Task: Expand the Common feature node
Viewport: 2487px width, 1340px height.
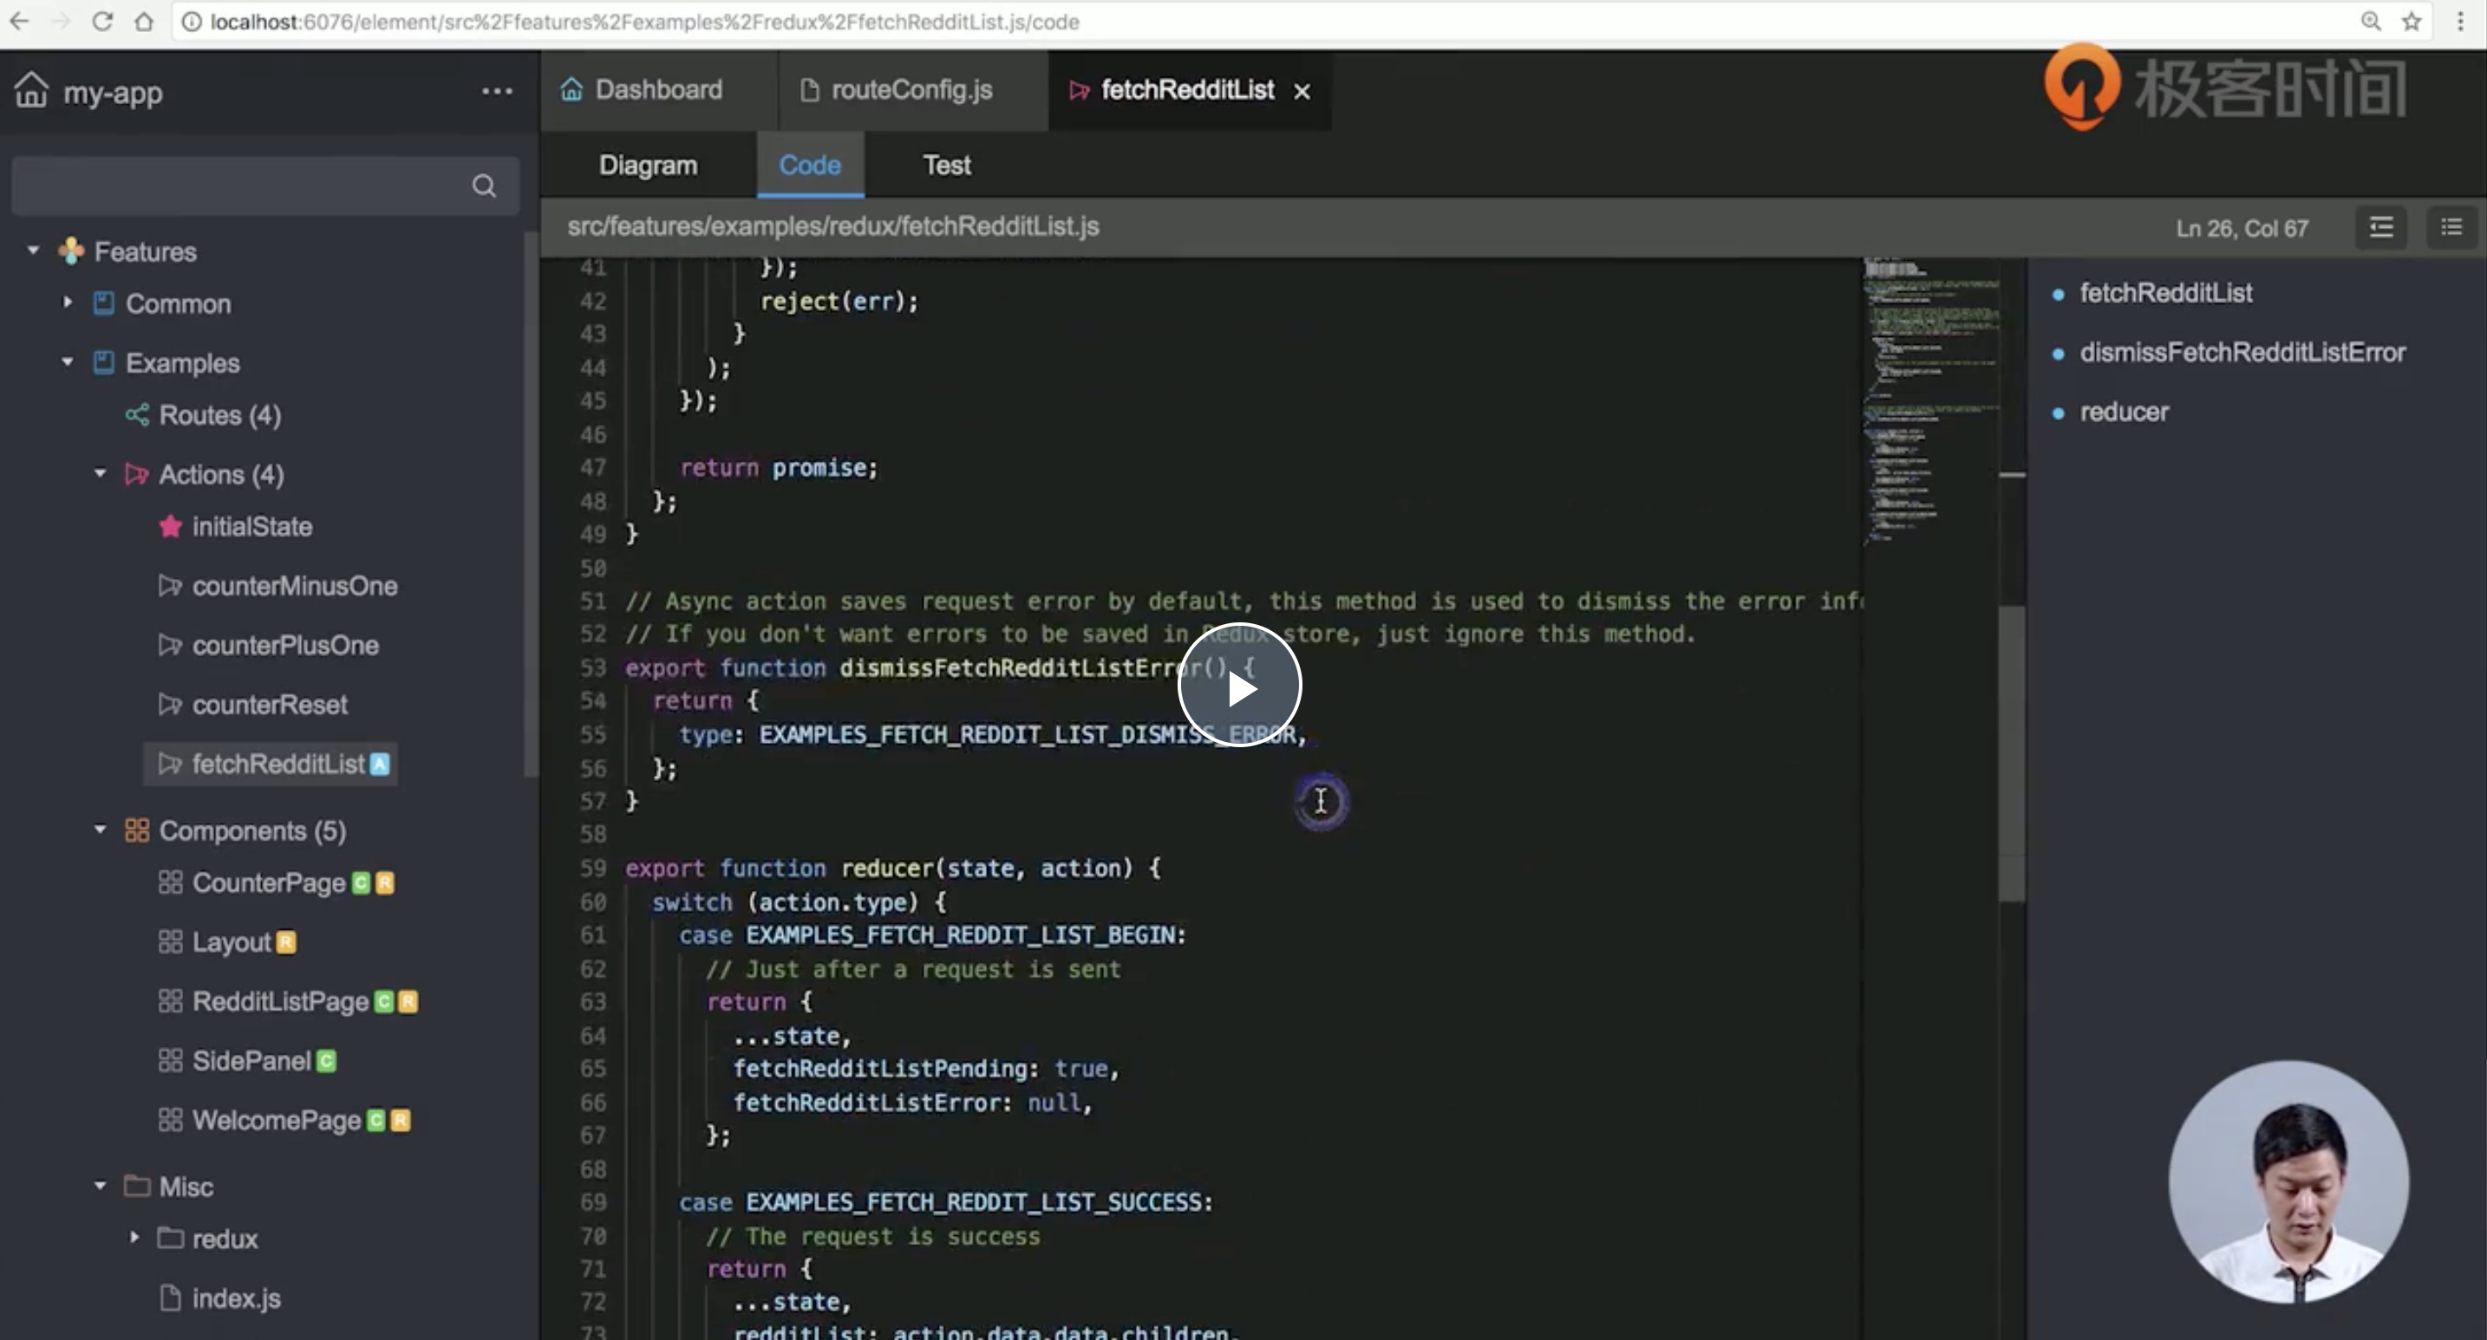Action: pos(68,302)
